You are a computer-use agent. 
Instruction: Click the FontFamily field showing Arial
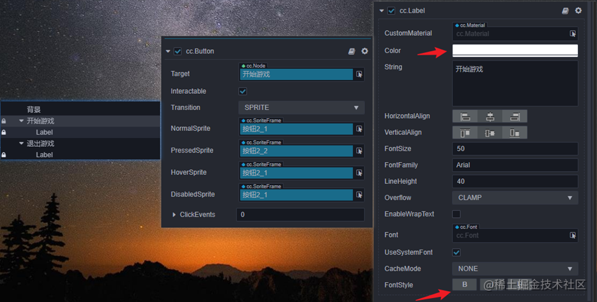point(515,165)
